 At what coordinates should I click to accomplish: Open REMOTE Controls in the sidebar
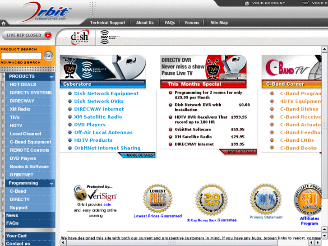point(29,150)
